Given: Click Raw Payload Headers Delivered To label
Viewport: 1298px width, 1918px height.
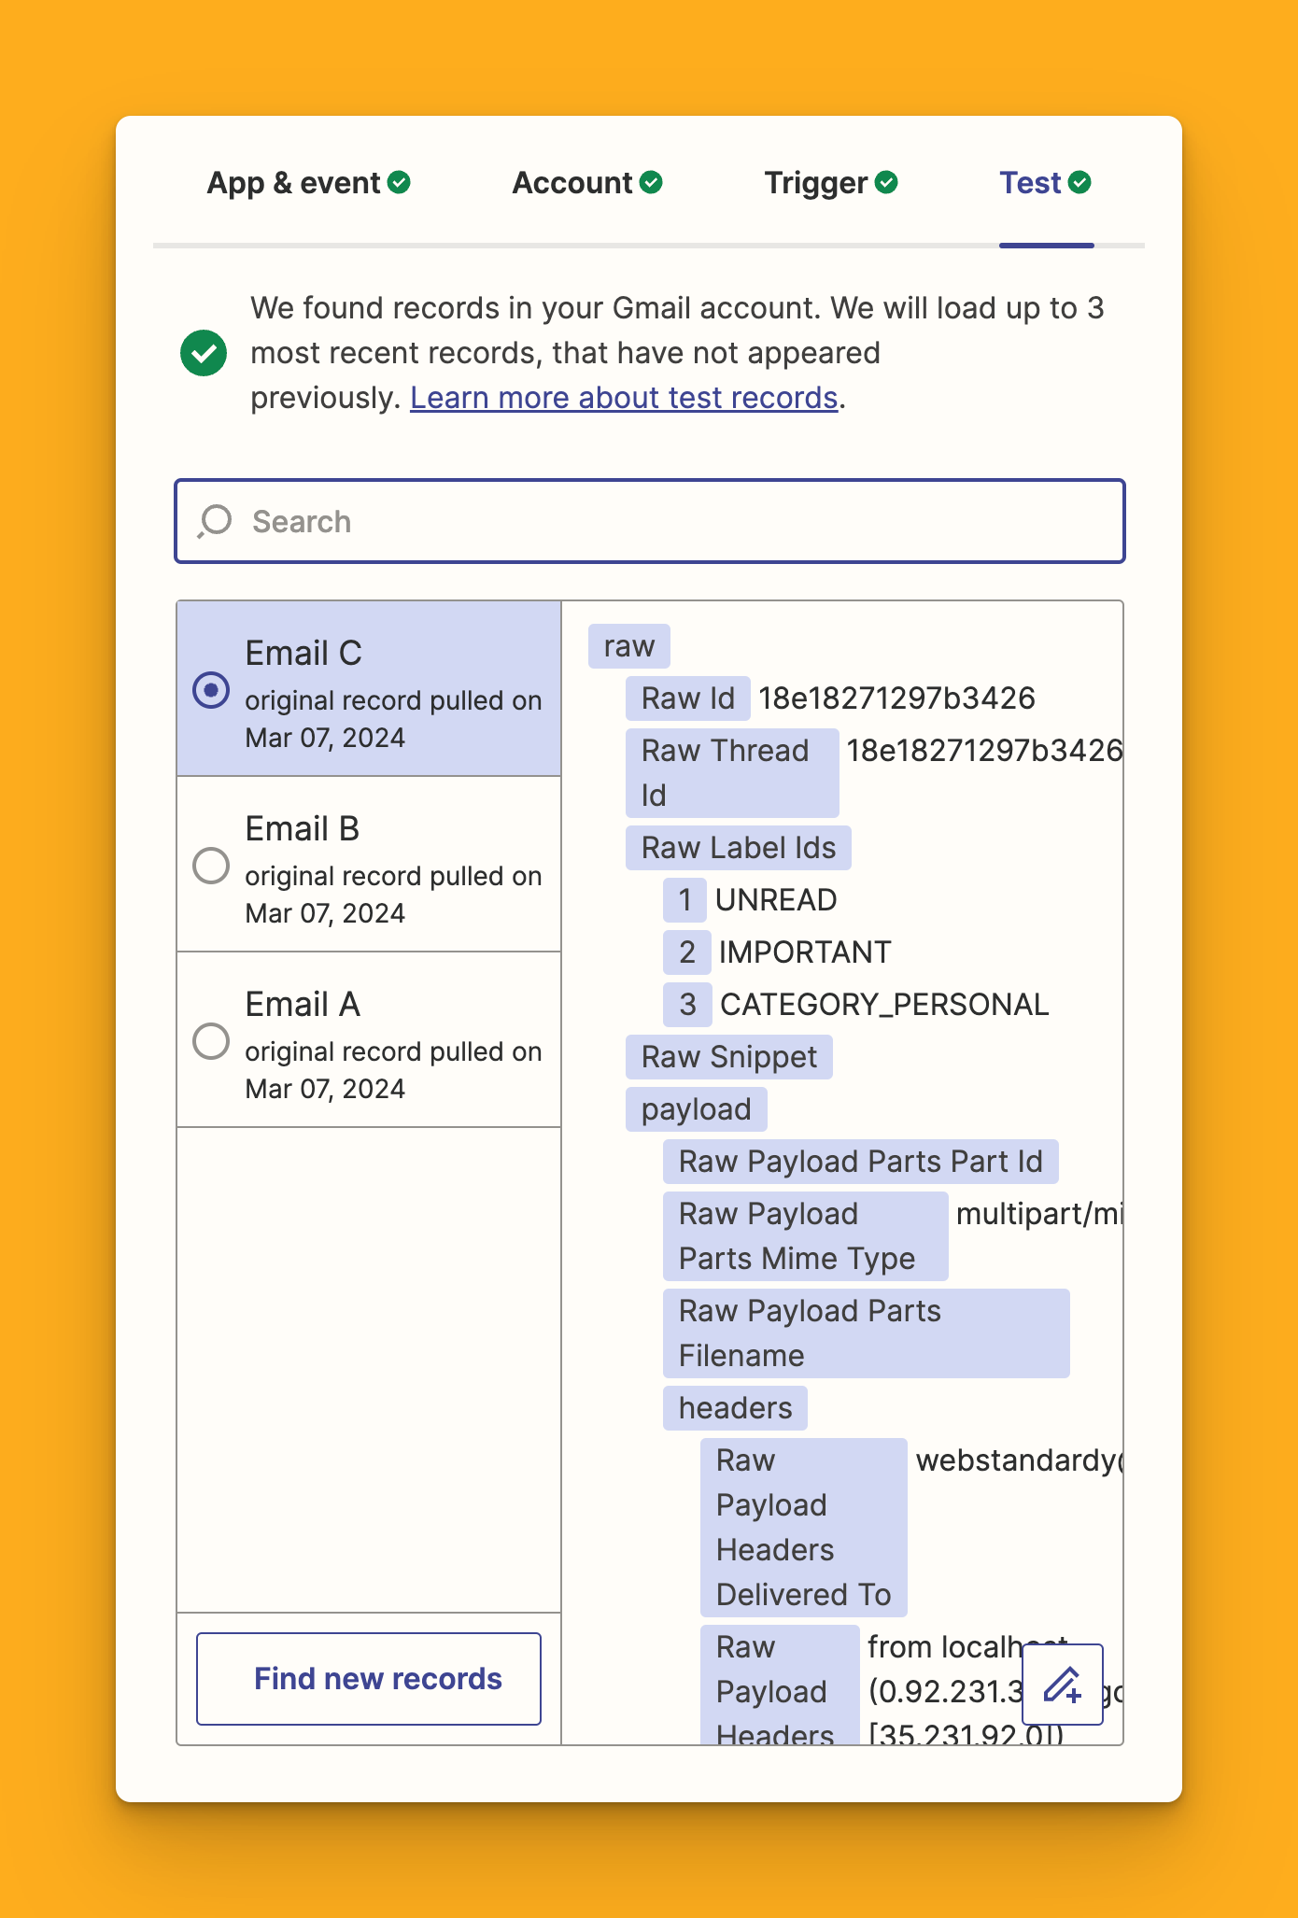Looking at the screenshot, I should (804, 1528).
